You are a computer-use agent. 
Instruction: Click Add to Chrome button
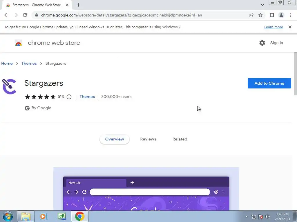pos(269,83)
